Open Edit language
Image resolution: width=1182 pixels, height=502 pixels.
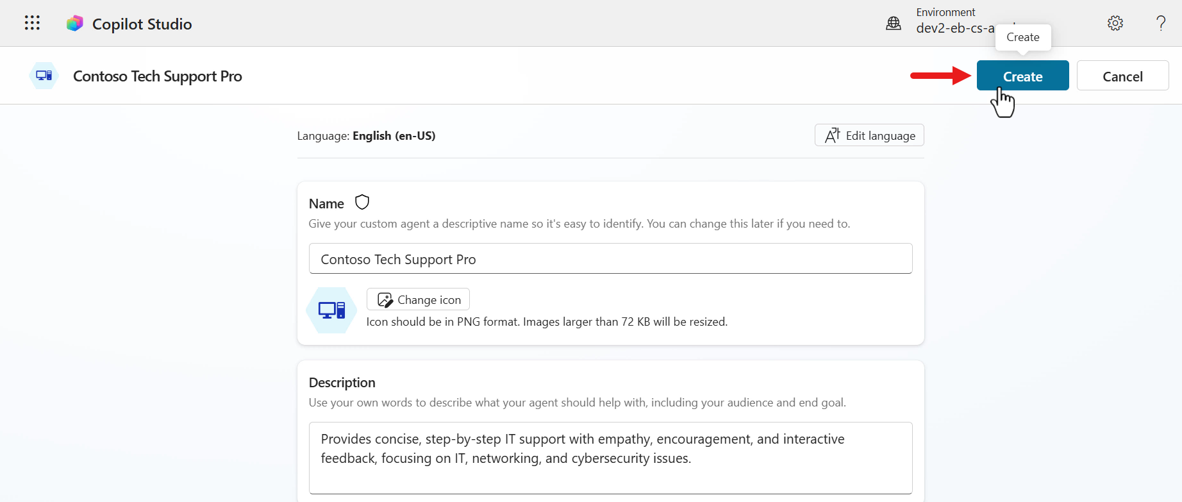click(x=869, y=135)
